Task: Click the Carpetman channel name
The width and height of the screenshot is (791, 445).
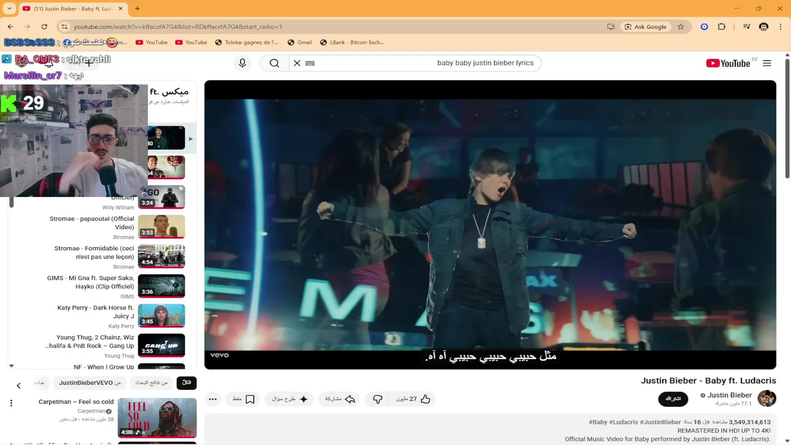Action: coord(91,411)
